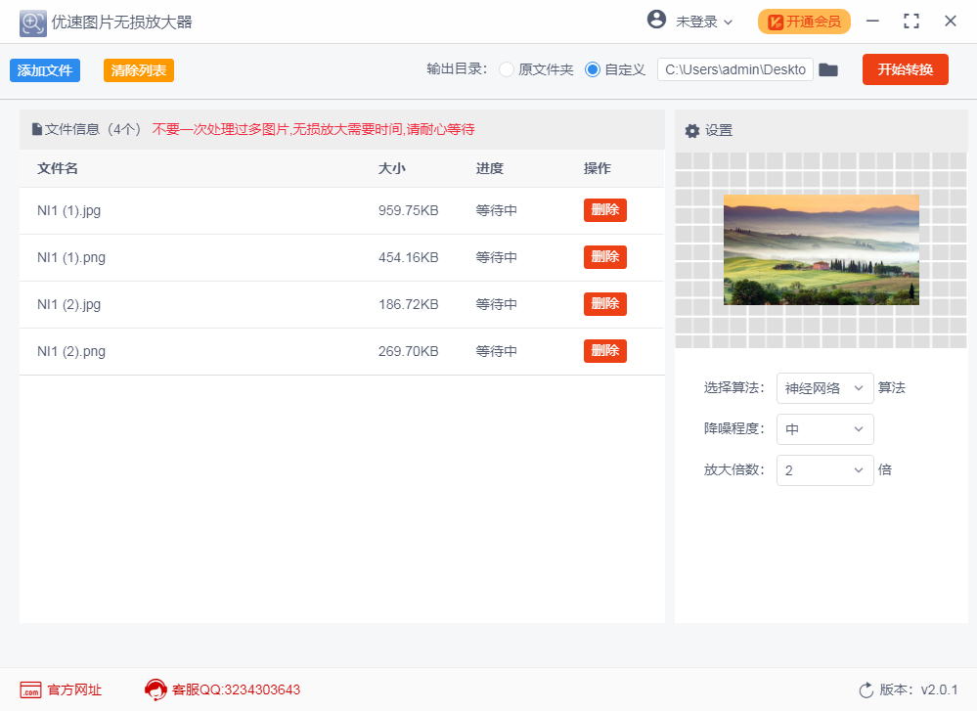
Task: Open the 降噪程度 denoise level dropdown
Action: click(825, 429)
